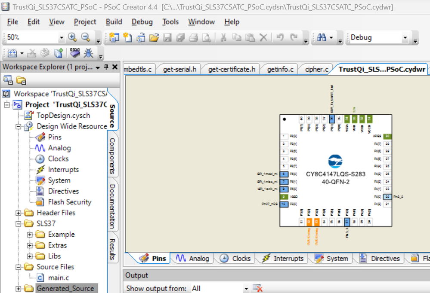Switch to the cipher.c editor tab

pos(316,68)
